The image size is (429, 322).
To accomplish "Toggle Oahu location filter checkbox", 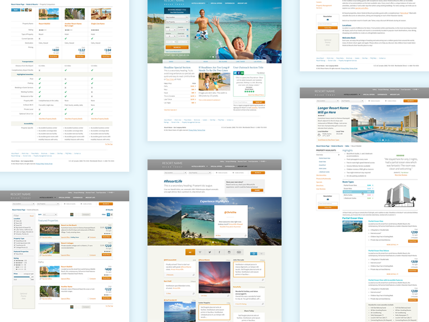I will pyautogui.click(x=15, y=221).
